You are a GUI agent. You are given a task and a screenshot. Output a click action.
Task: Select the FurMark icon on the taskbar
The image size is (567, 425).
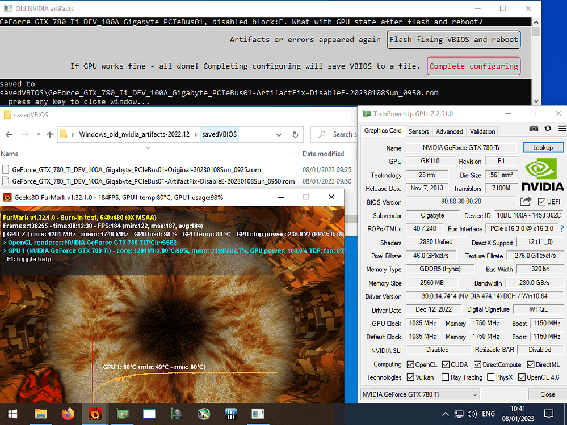tap(95, 414)
